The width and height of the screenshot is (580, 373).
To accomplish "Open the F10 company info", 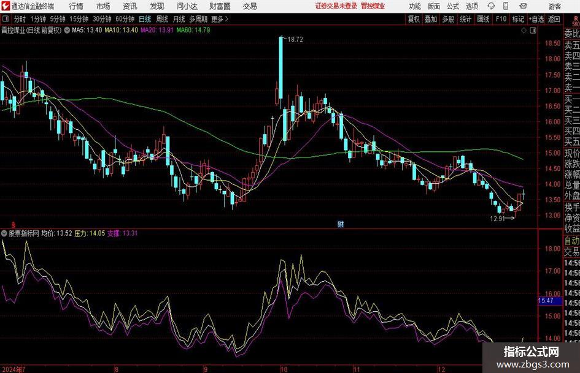I will (x=501, y=19).
